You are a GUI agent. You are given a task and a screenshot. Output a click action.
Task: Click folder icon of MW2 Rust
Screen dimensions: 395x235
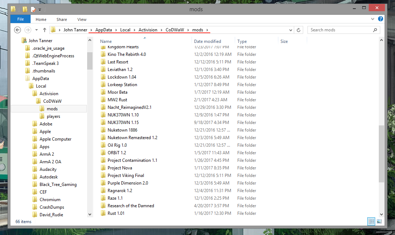(x=103, y=99)
